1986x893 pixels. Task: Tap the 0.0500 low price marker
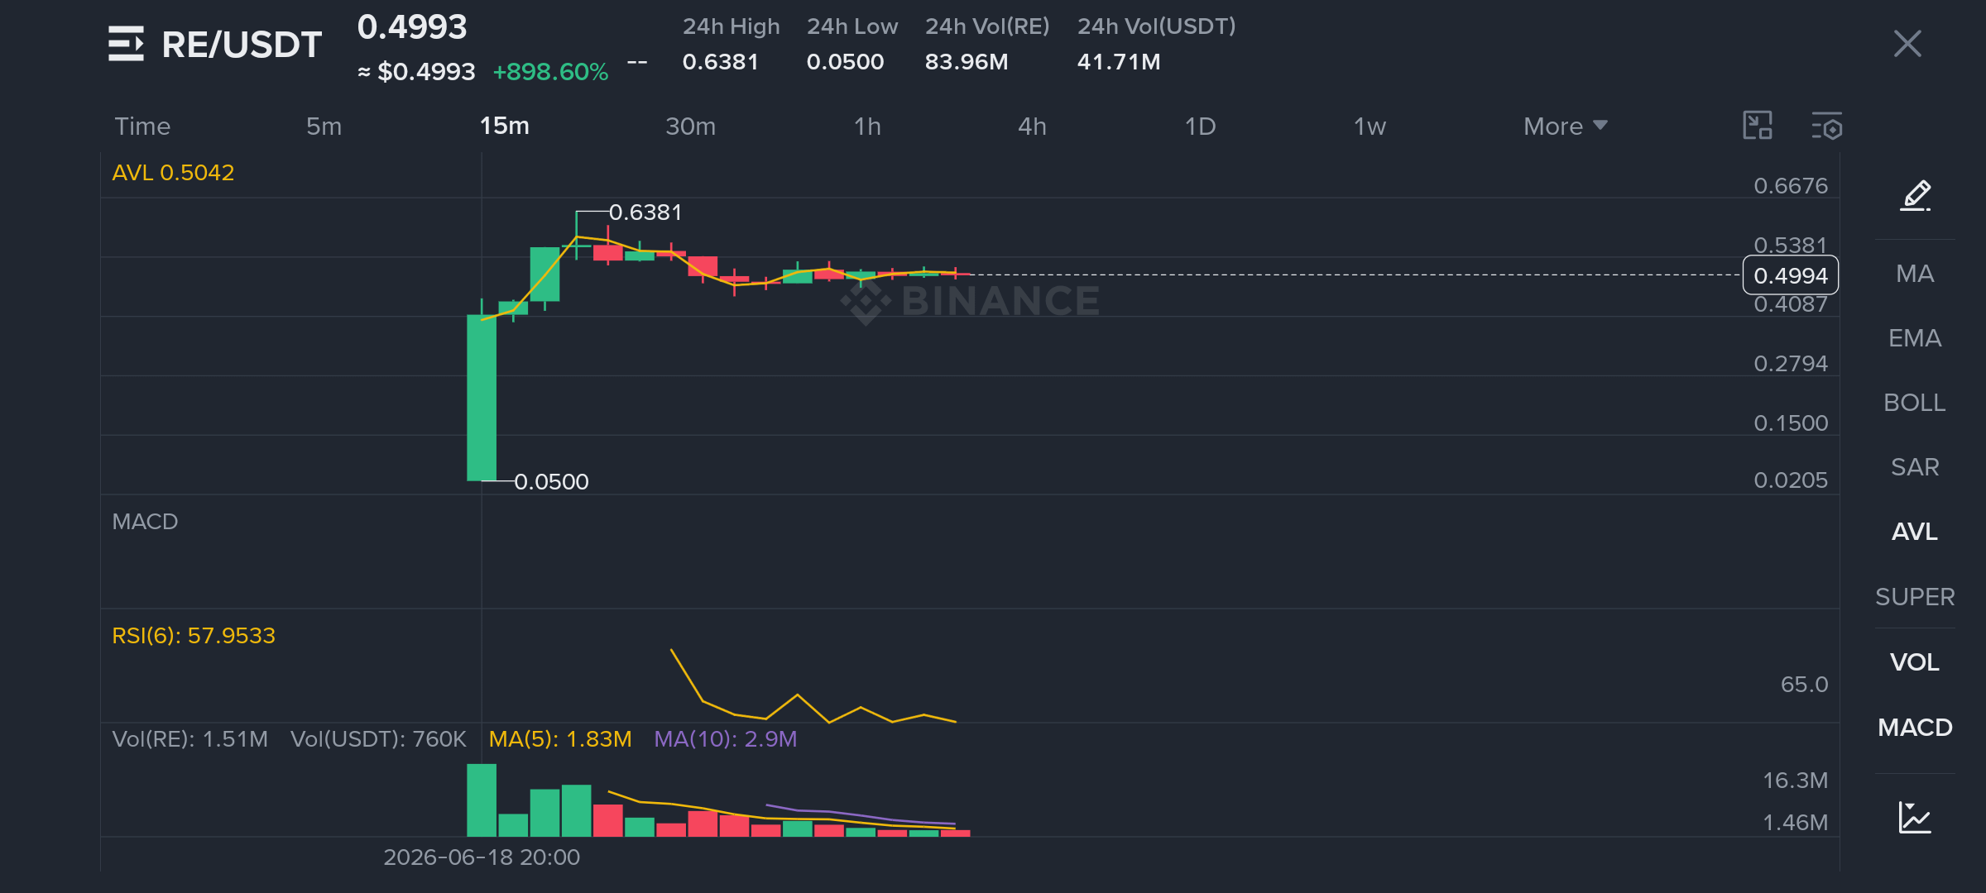pyautogui.click(x=551, y=482)
